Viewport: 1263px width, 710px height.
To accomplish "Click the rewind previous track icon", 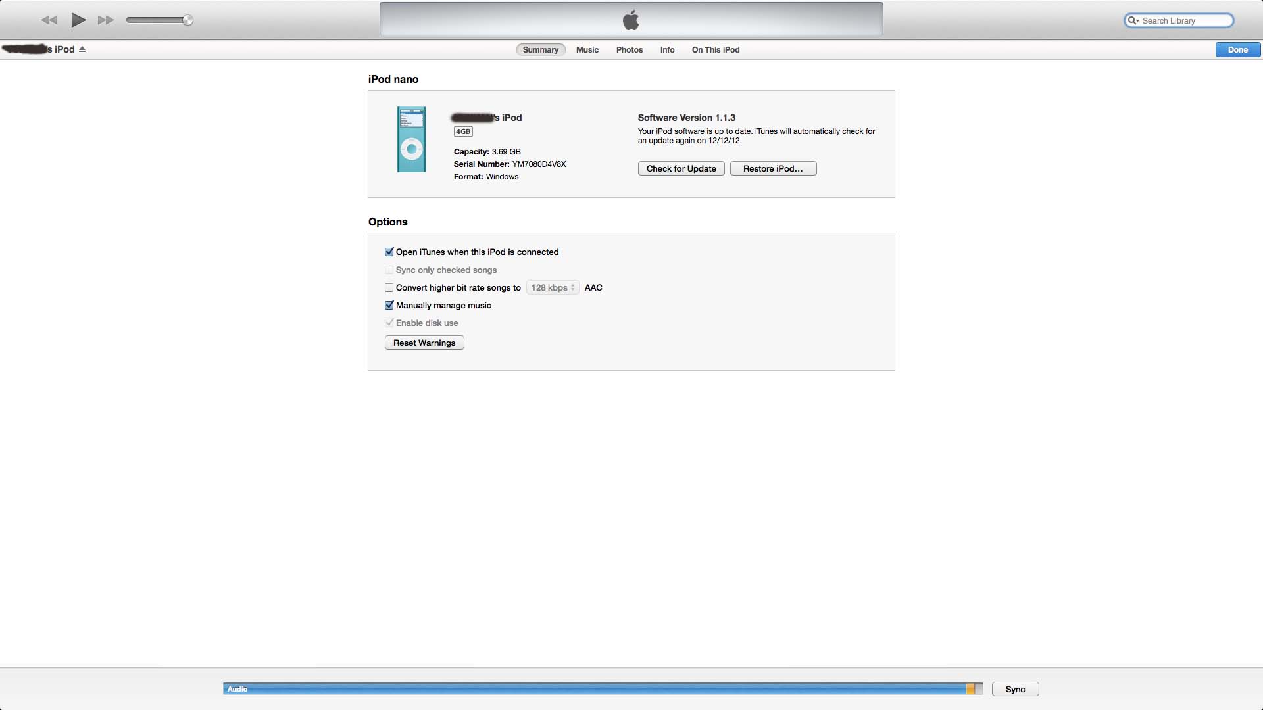I will (49, 20).
